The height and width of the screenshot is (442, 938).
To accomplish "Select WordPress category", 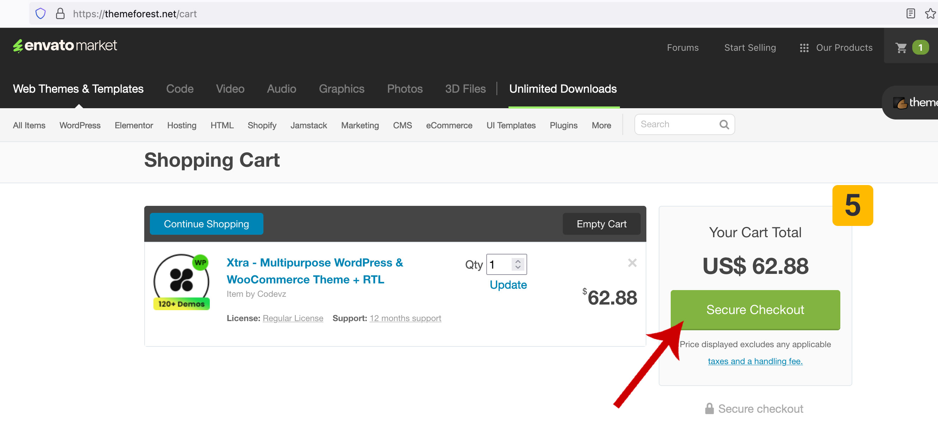I will tap(80, 125).
